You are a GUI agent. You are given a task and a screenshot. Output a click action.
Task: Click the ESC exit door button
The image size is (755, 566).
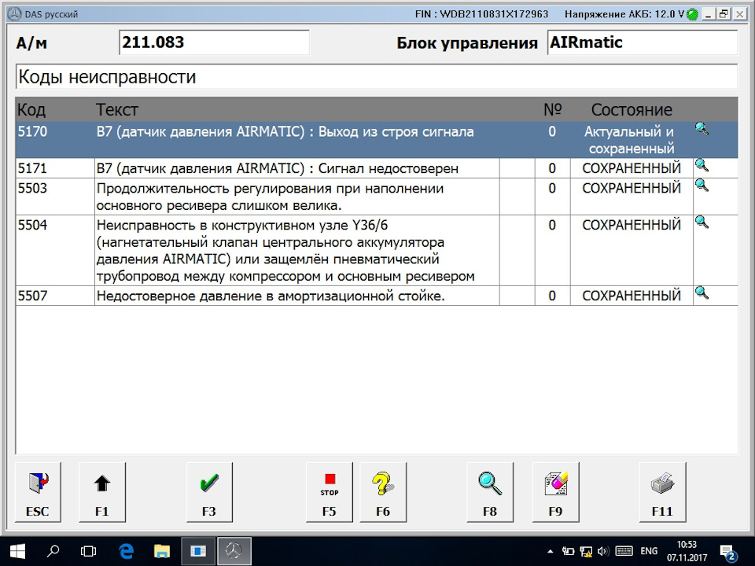coord(38,492)
